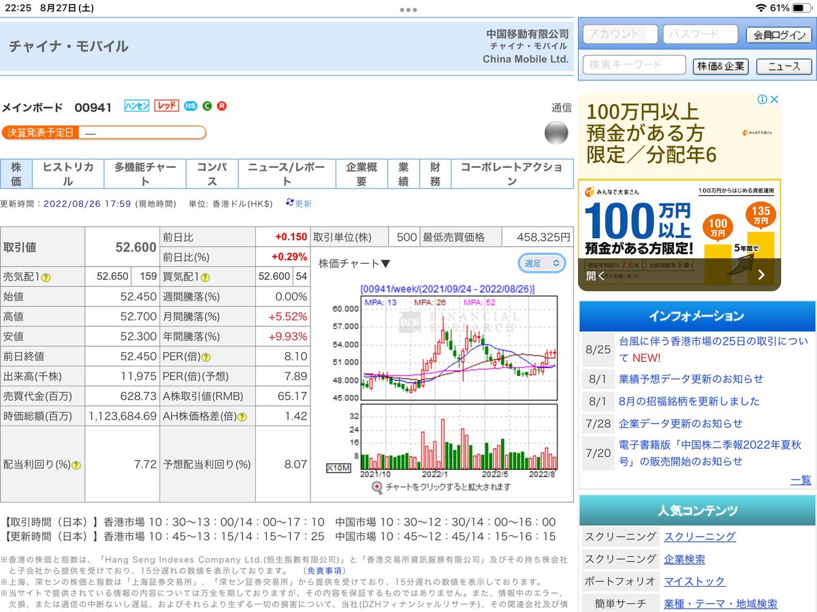
Task: Tap the three-dot multitasking icon at top
Action: 408,10
